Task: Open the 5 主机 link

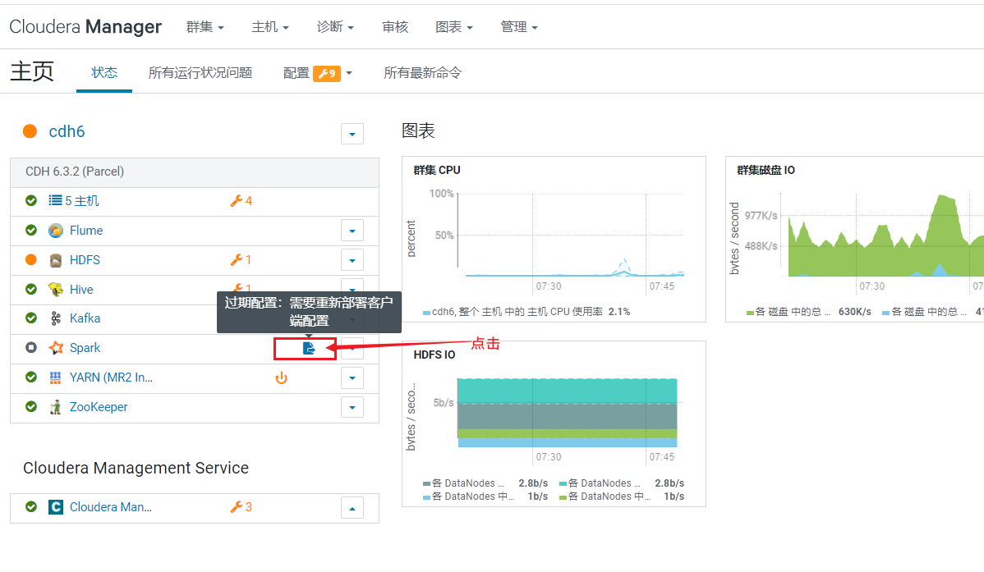Action: pyautogui.click(x=81, y=201)
